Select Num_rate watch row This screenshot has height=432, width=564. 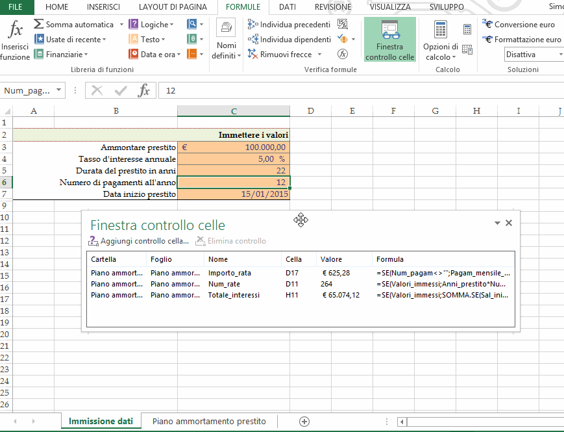click(300, 284)
